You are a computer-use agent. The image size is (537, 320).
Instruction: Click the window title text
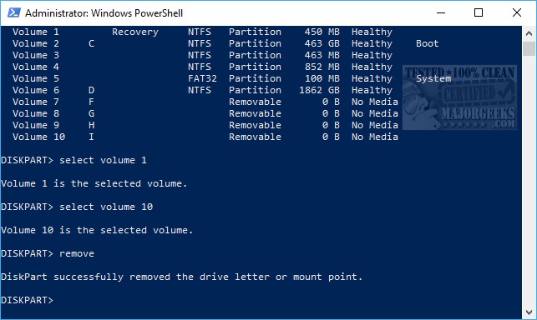pos(104,13)
